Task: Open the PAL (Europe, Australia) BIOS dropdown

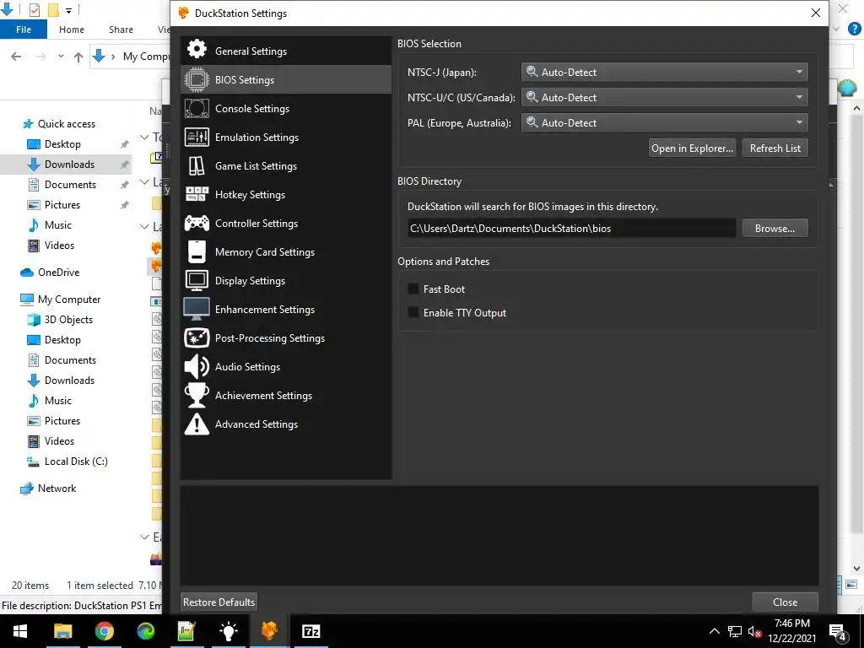Action: coord(665,122)
